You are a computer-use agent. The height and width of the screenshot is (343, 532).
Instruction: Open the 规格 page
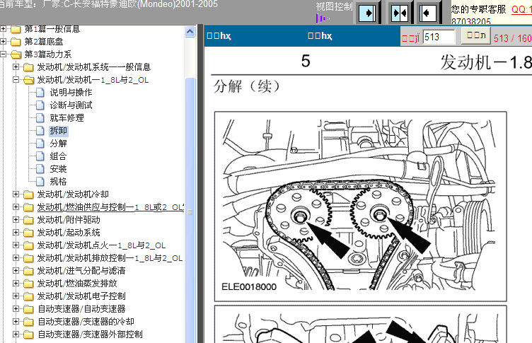click(x=58, y=182)
